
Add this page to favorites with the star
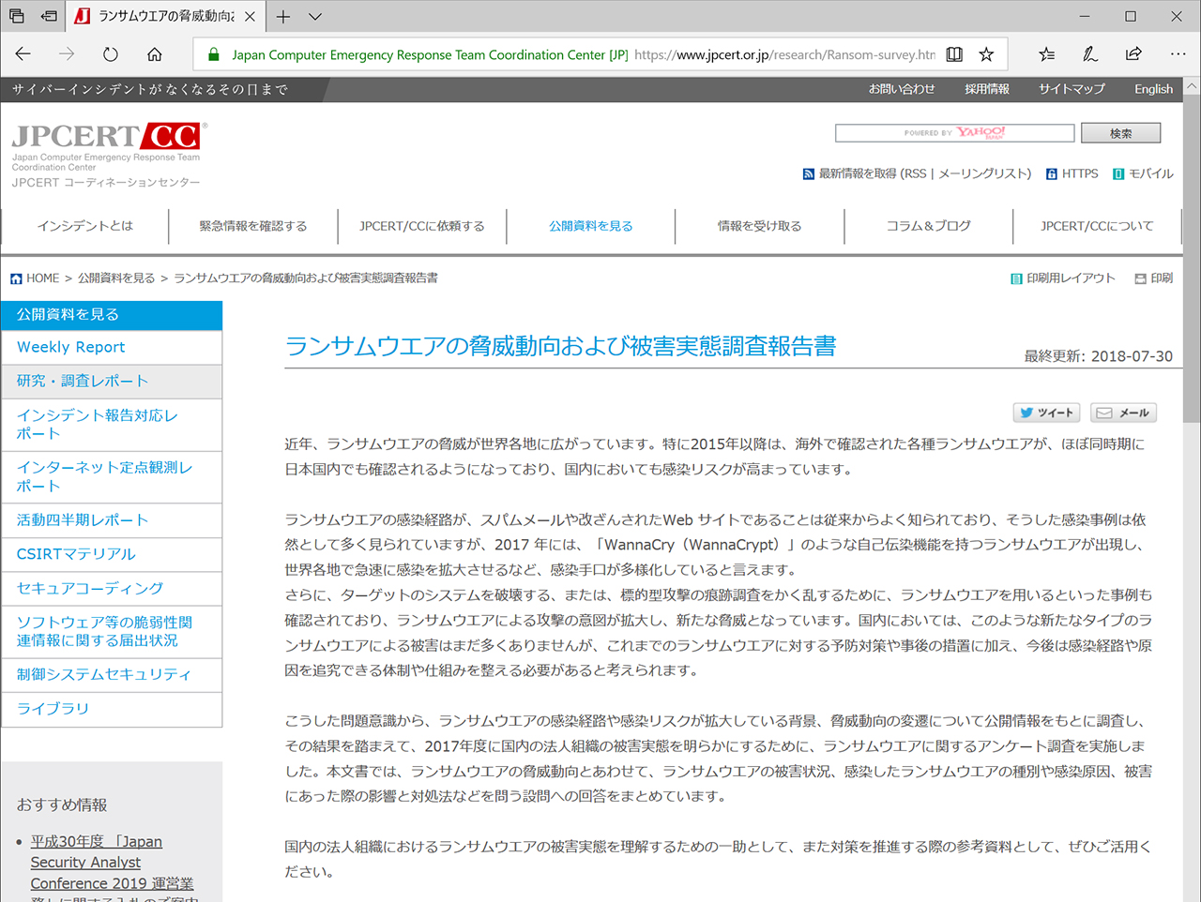(x=986, y=54)
